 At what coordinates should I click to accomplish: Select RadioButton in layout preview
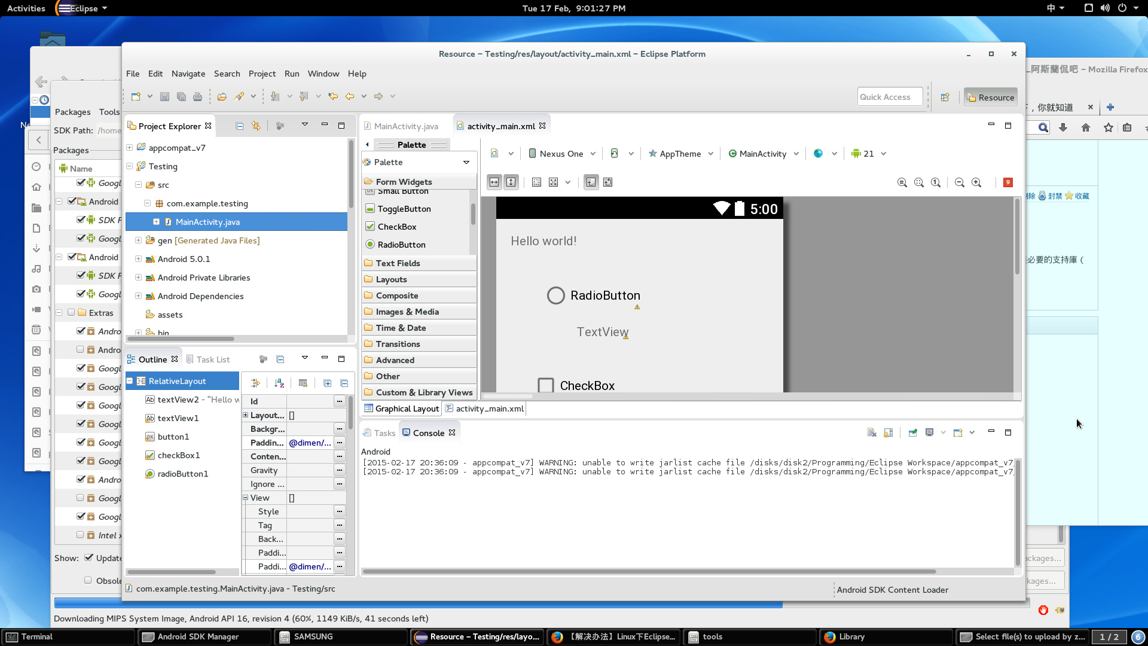pyautogui.click(x=556, y=295)
